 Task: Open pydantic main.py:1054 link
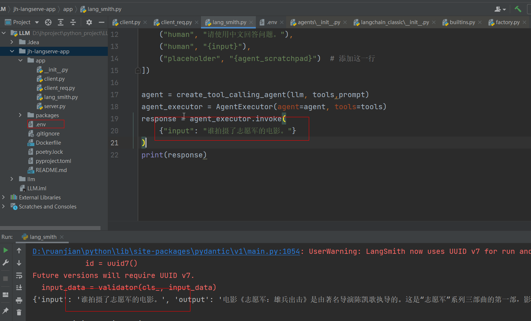click(166, 251)
